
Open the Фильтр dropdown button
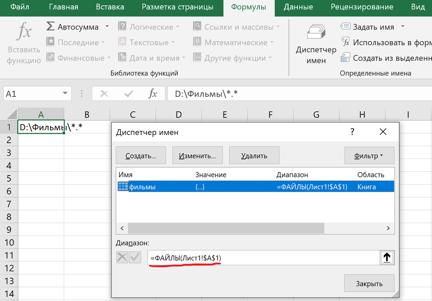(369, 156)
